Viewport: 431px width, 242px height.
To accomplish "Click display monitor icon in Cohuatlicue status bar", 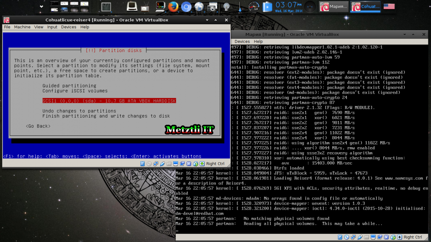I will 175,164.
